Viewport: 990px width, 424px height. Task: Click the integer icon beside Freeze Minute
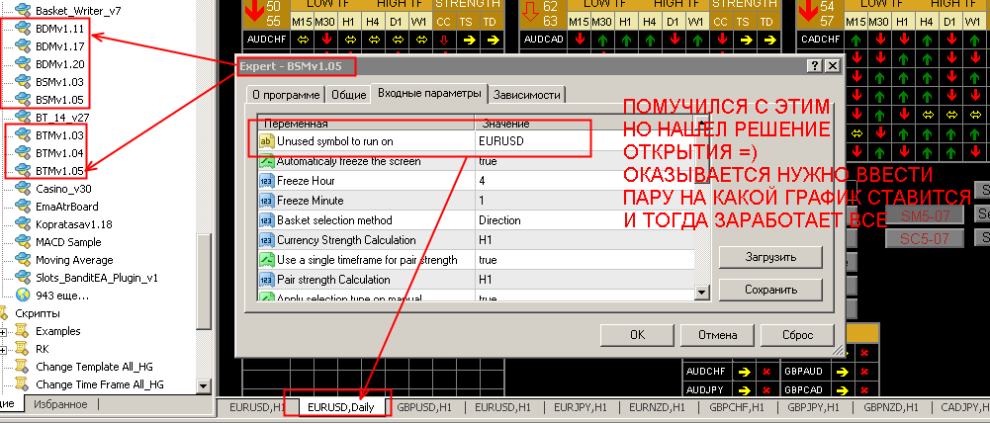(266, 201)
